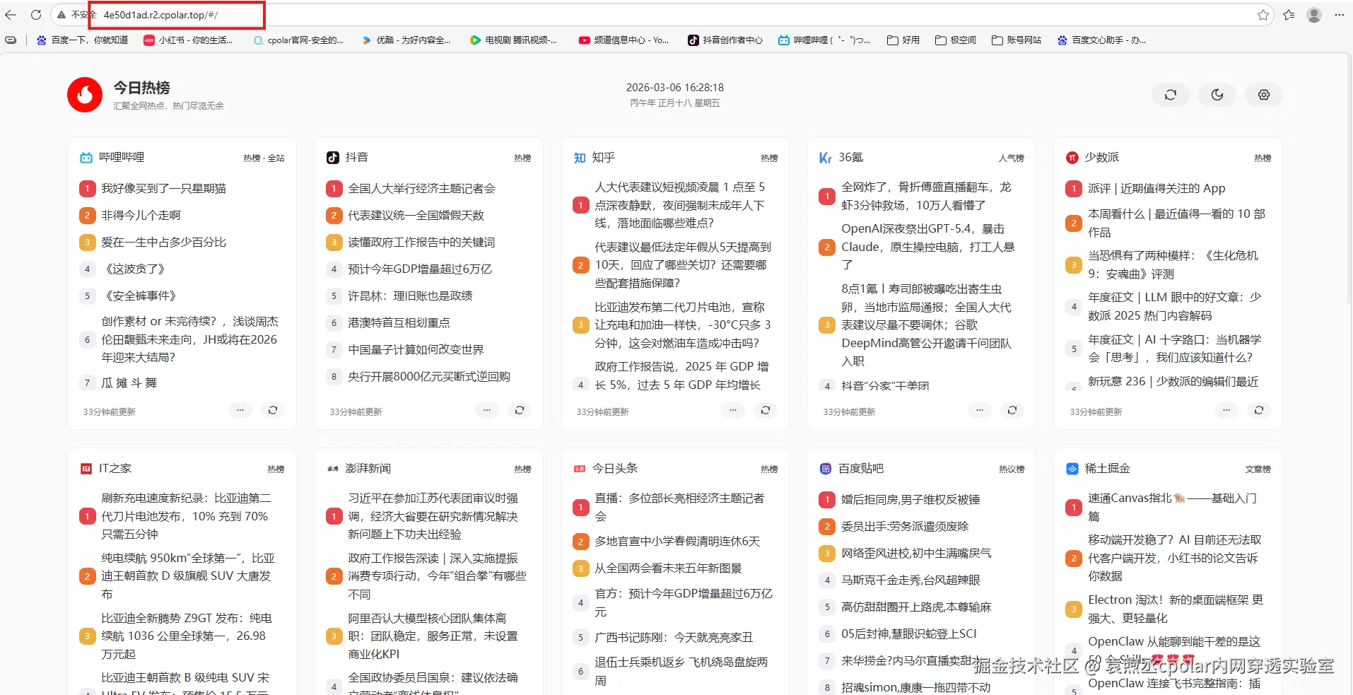1353x695 pixels.
Task: Open more options on 少数派 card
Action: [x=1226, y=410]
